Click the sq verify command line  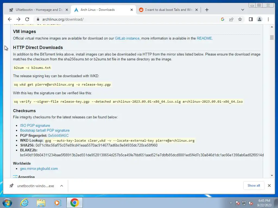click(128, 102)
